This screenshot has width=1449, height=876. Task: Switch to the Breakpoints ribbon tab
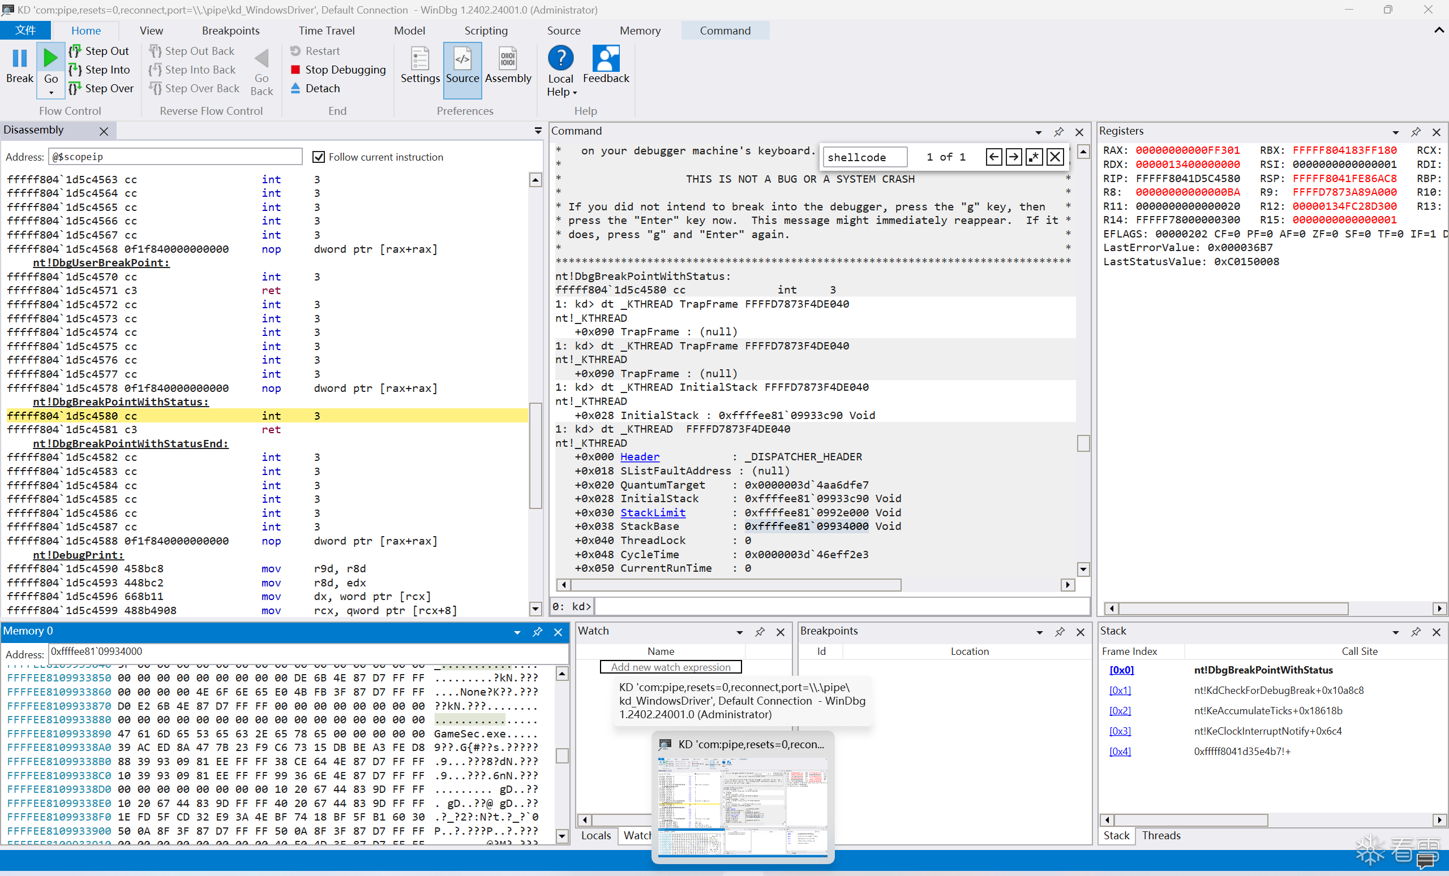[230, 31]
